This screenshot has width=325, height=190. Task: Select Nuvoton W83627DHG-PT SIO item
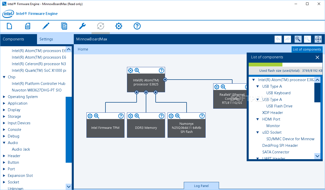[x=37, y=90]
